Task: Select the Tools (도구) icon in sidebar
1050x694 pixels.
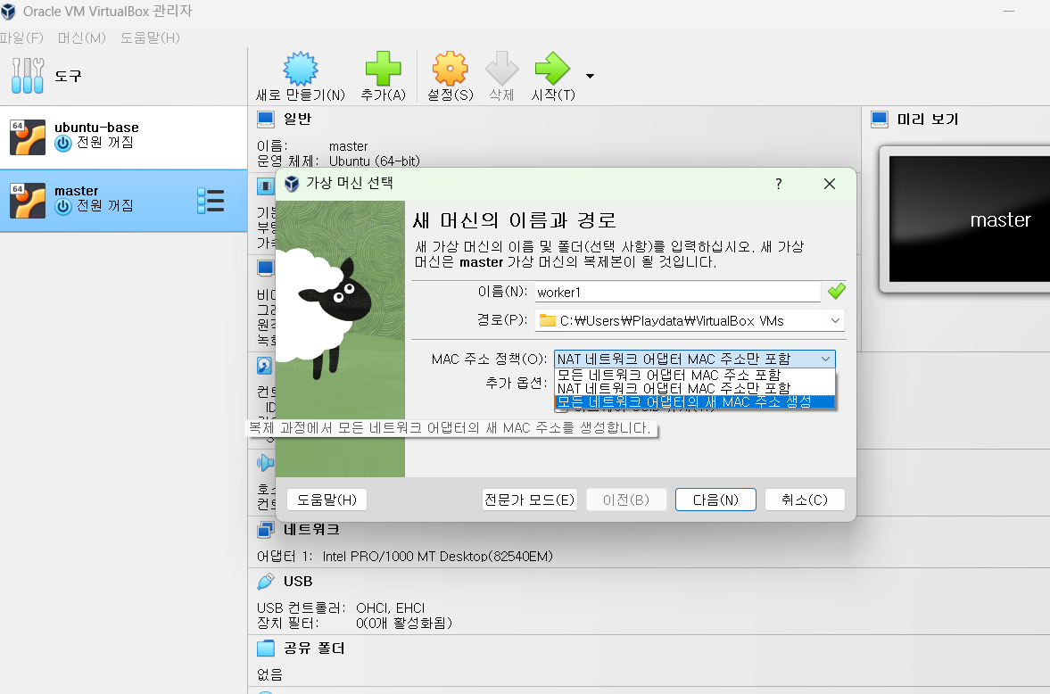Action: click(x=28, y=75)
